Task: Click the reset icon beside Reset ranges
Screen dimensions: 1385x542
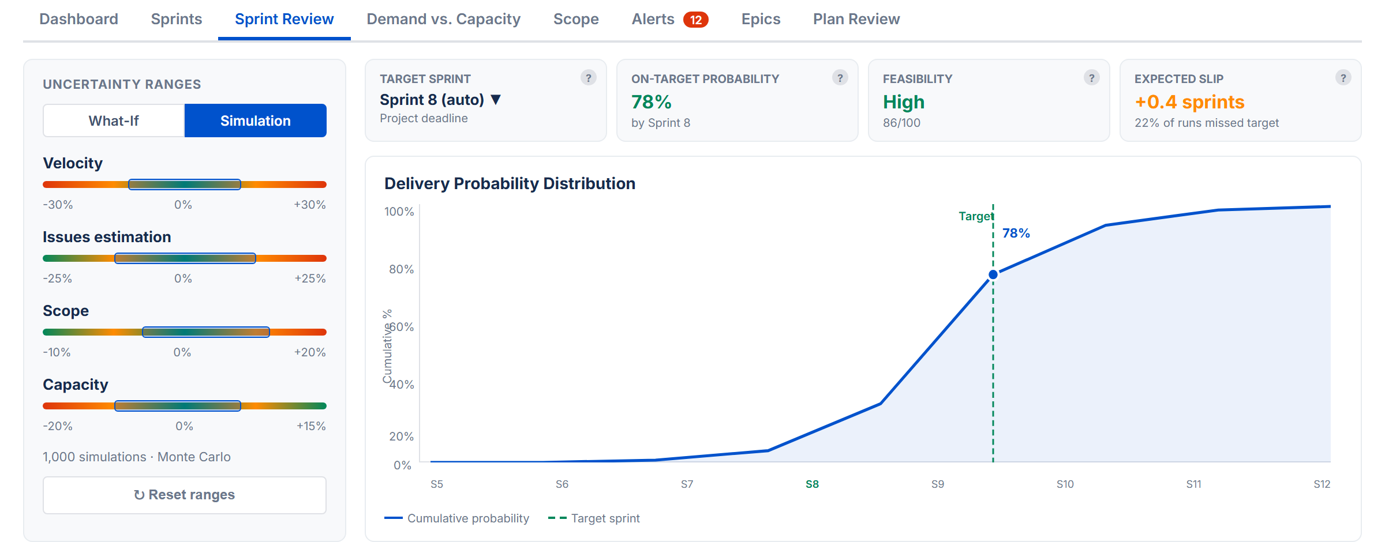Action: 138,495
